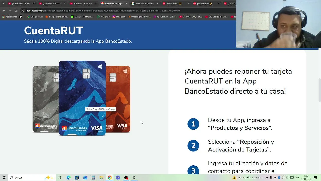This screenshot has width=321, height=181.
Task: Open the Windows Start menu
Action: pyautogui.click(x=4, y=178)
